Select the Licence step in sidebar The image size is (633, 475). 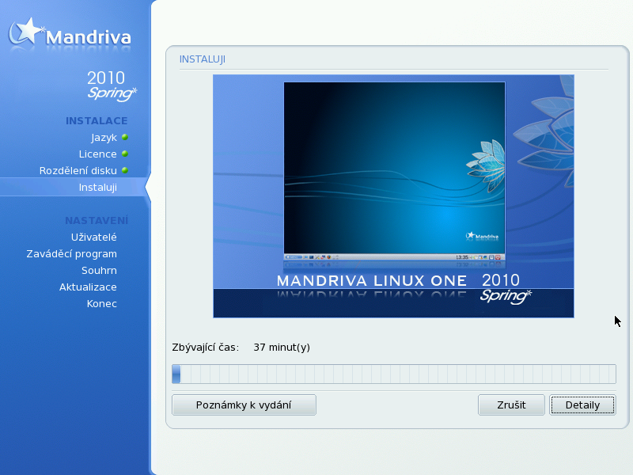point(97,154)
